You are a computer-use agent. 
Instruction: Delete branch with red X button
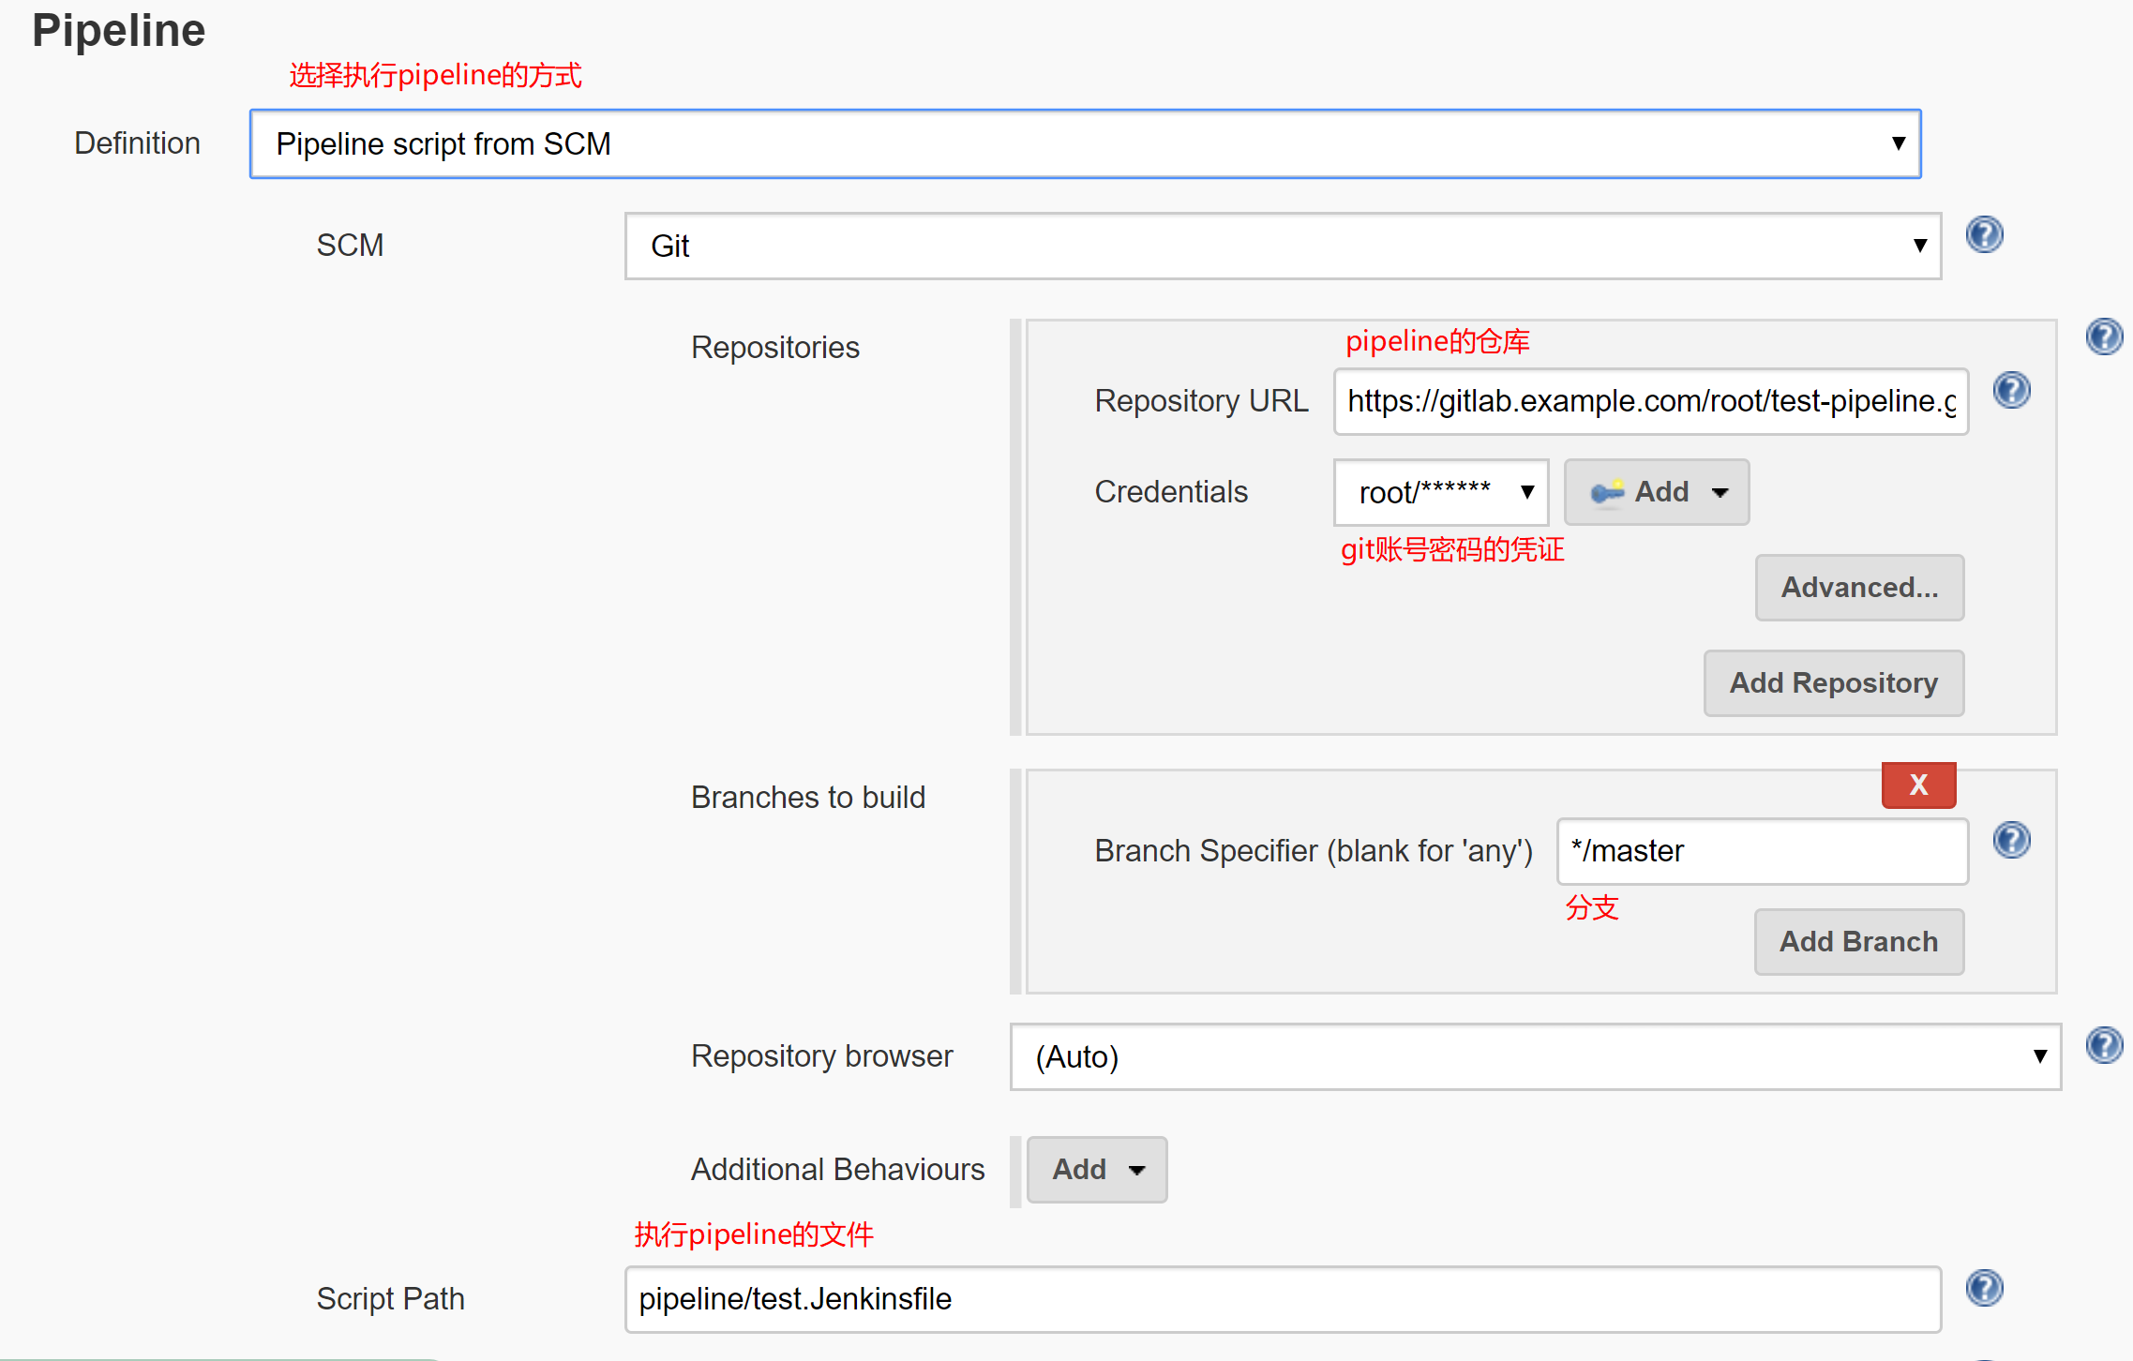(1918, 785)
